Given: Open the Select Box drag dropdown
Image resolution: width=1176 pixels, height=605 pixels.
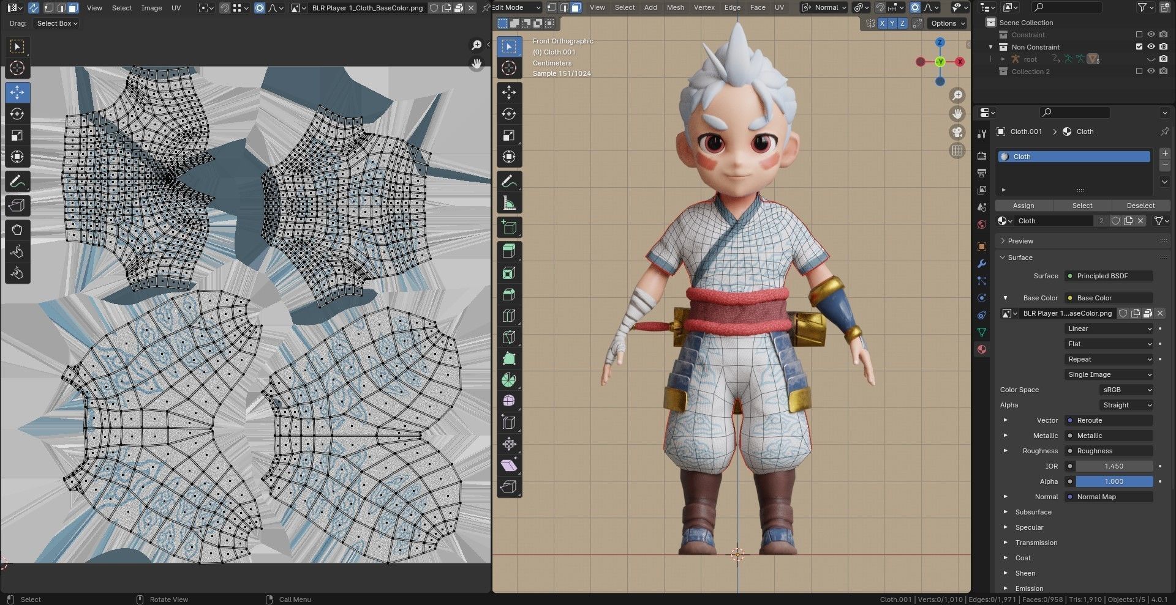Looking at the screenshot, I should pos(57,23).
